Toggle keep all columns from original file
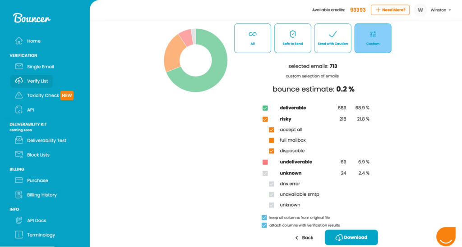Screen dimensions: 462x247 [x=264, y=218]
